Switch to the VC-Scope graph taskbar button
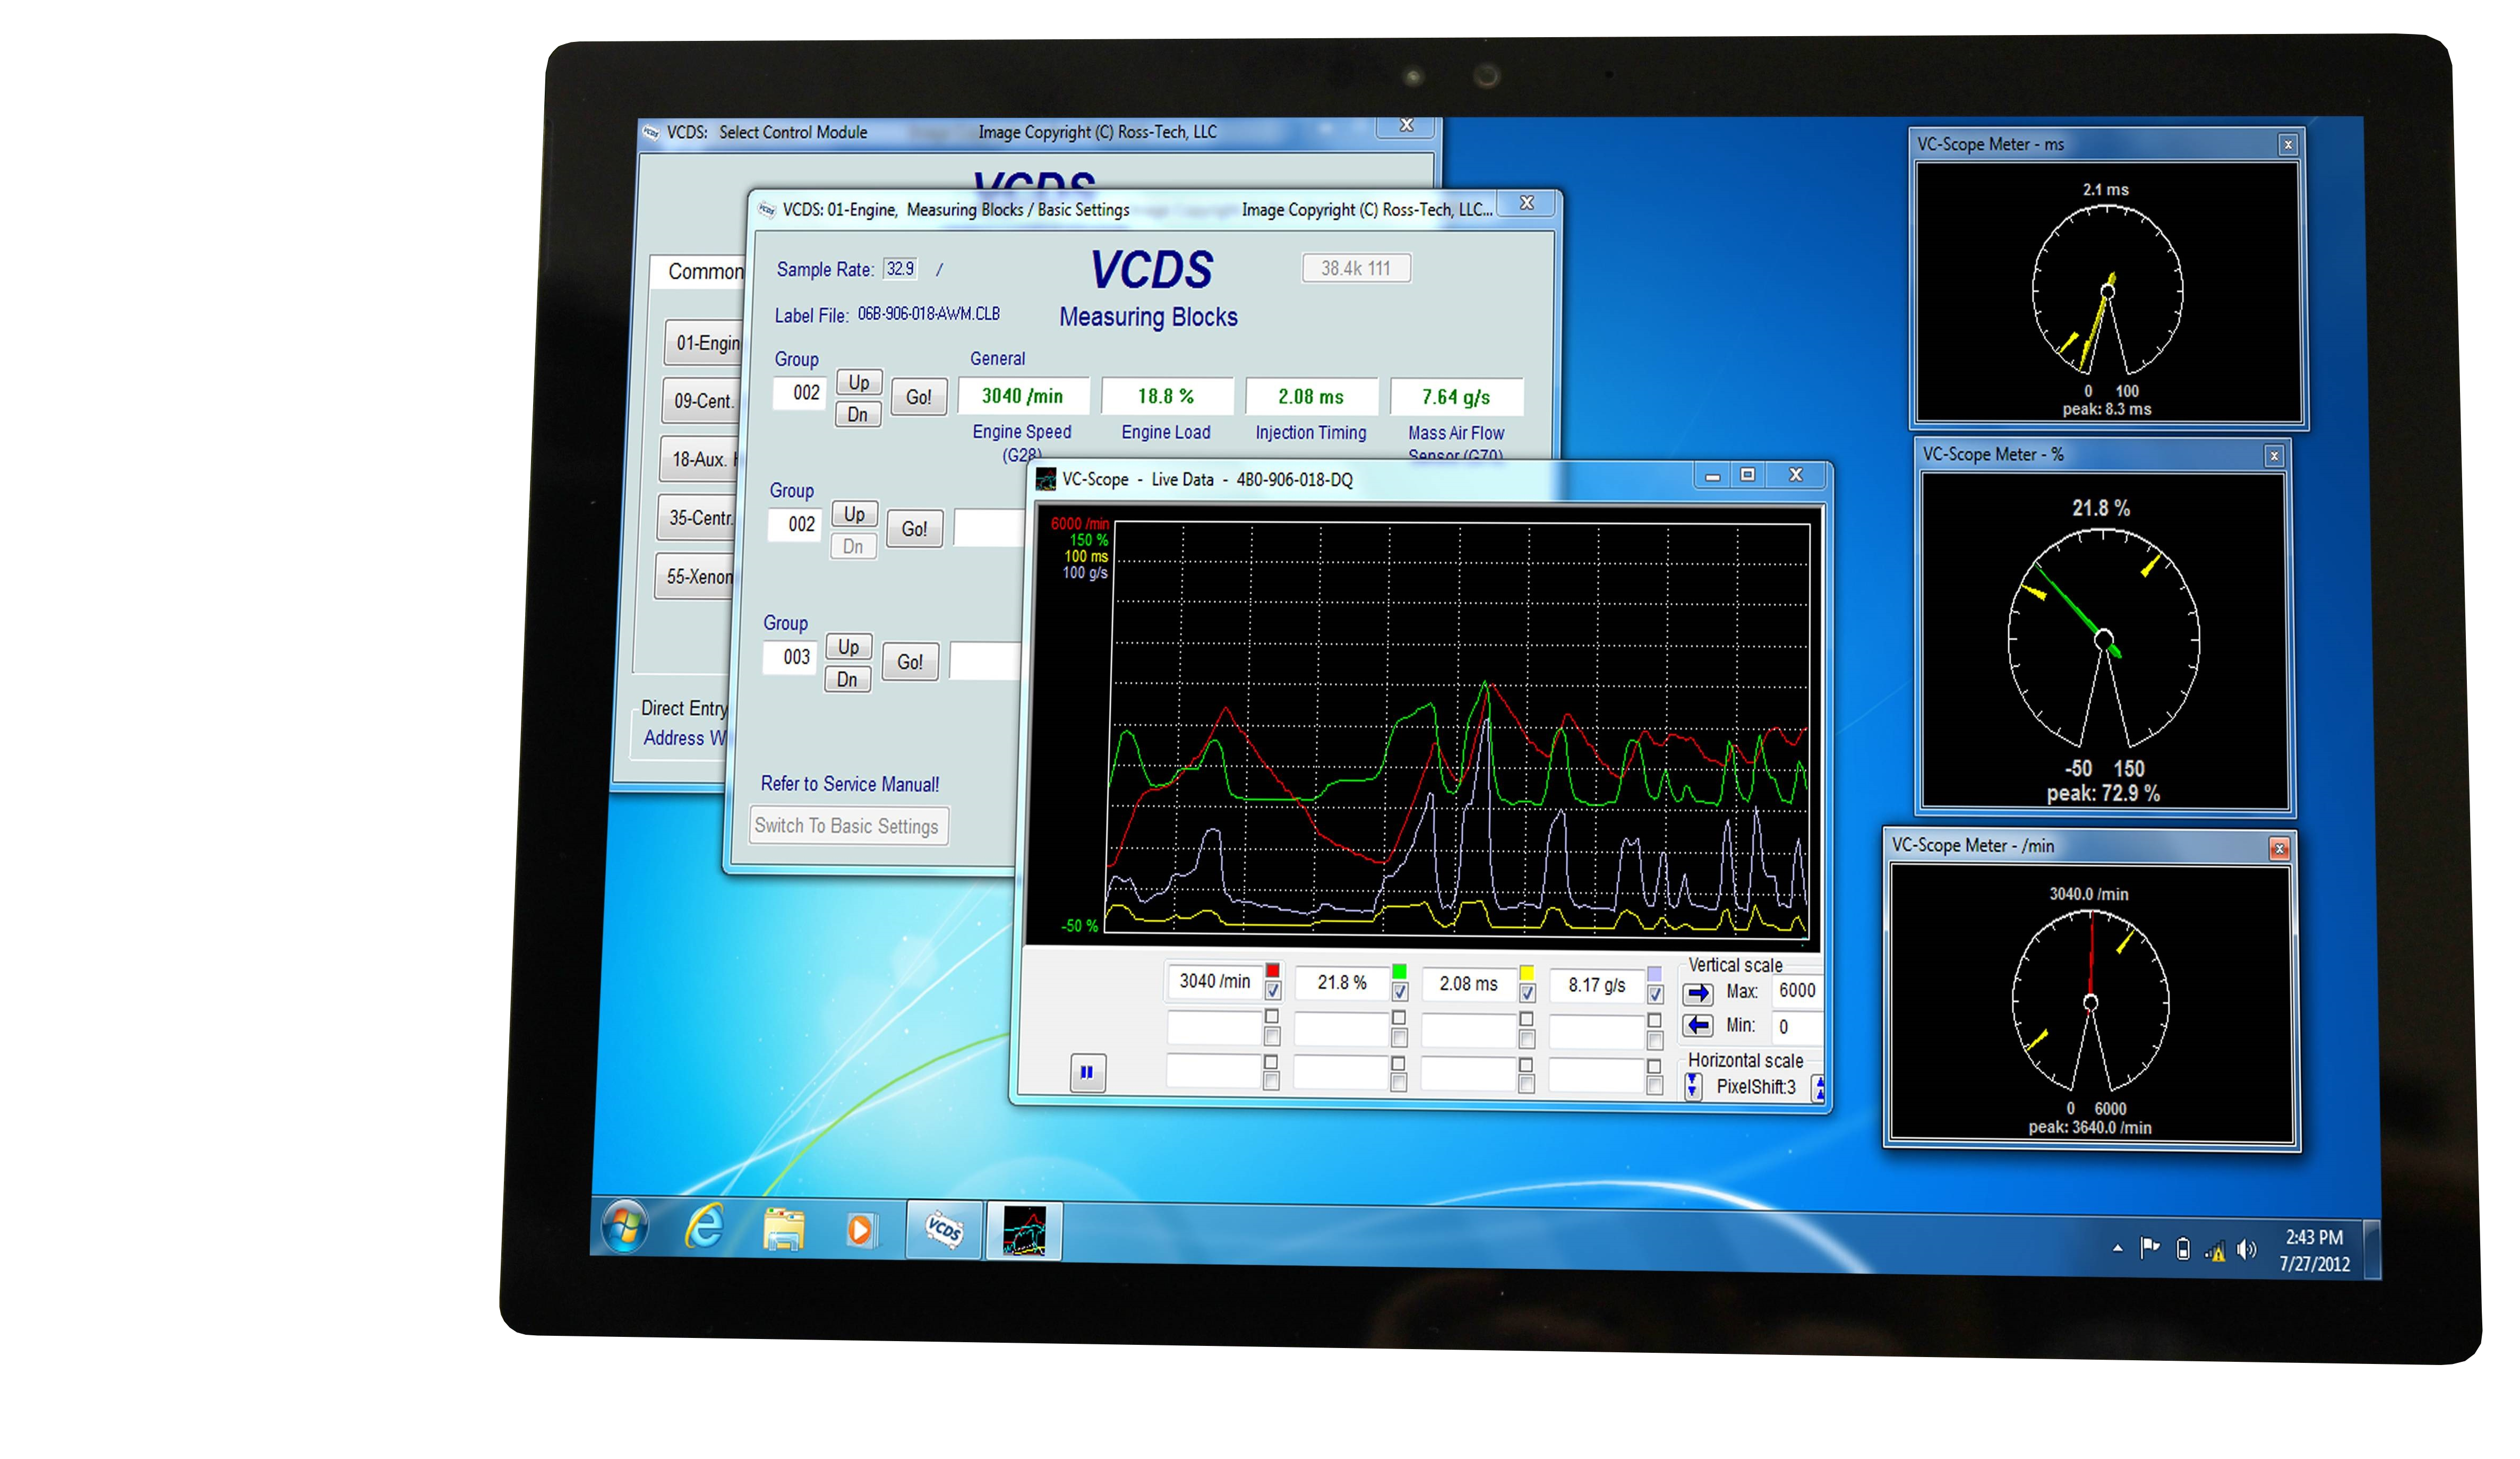This screenshot has width=2520, height=1459. (1024, 1231)
